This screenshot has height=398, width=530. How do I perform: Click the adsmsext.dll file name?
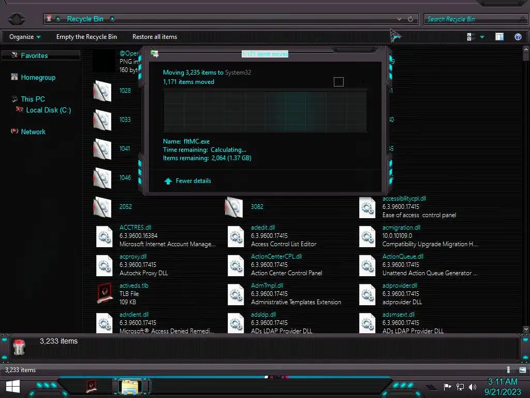tap(399, 315)
